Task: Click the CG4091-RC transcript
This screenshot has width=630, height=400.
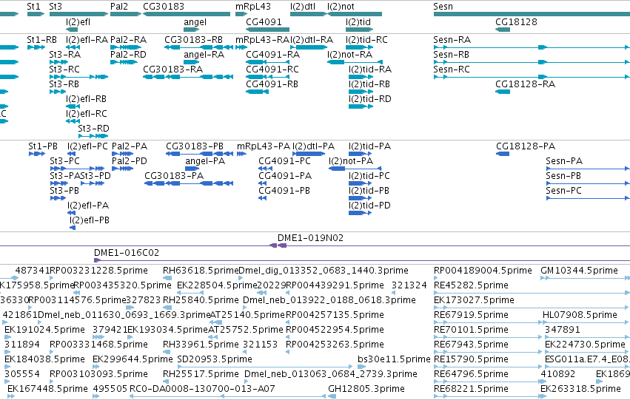Action: (x=267, y=77)
